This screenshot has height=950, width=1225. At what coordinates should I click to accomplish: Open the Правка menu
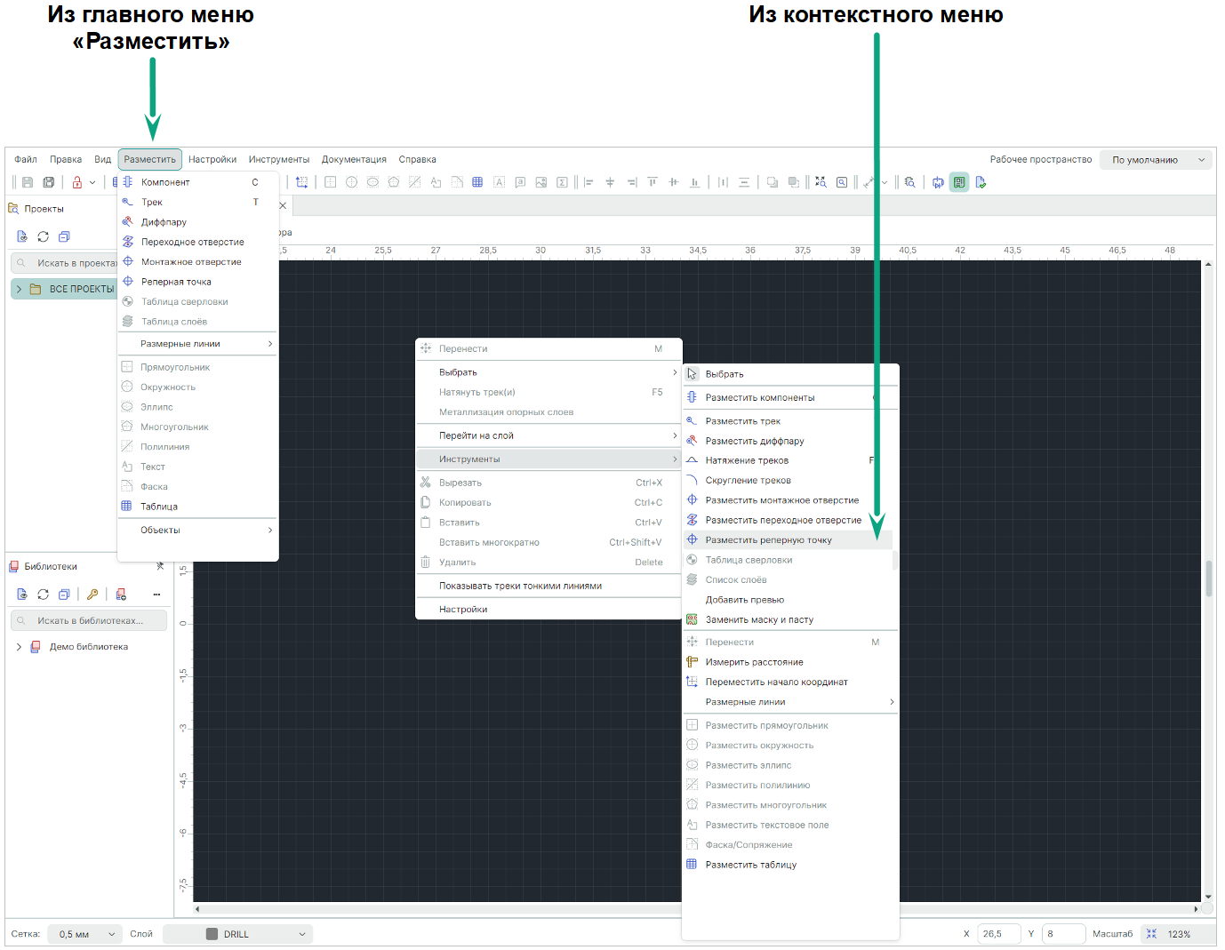tap(66, 160)
